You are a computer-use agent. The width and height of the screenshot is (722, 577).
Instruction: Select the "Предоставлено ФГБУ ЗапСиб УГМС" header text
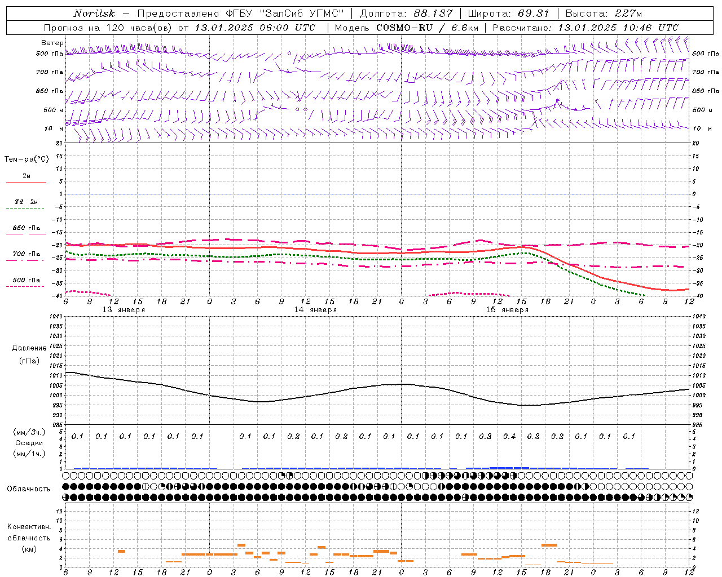tap(241, 14)
